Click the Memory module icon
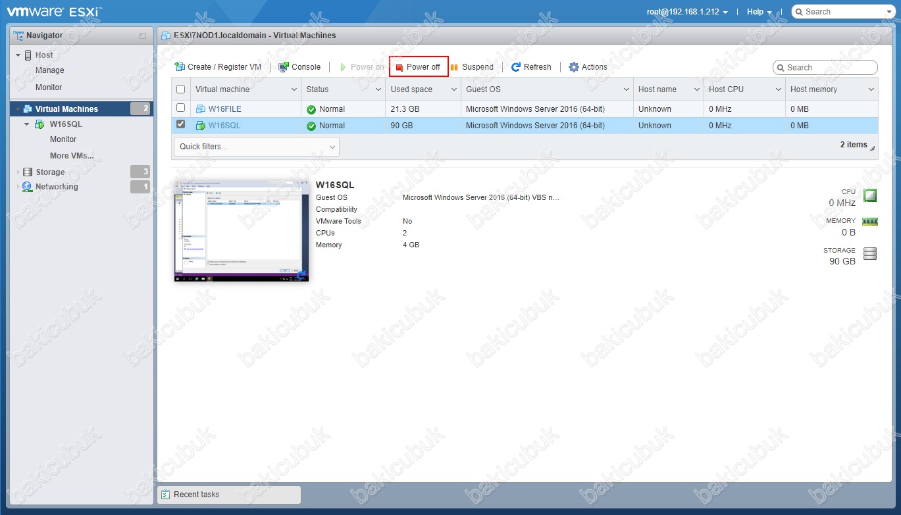Image resolution: width=901 pixels, height=515 pixels. click(x=870, y=222)
